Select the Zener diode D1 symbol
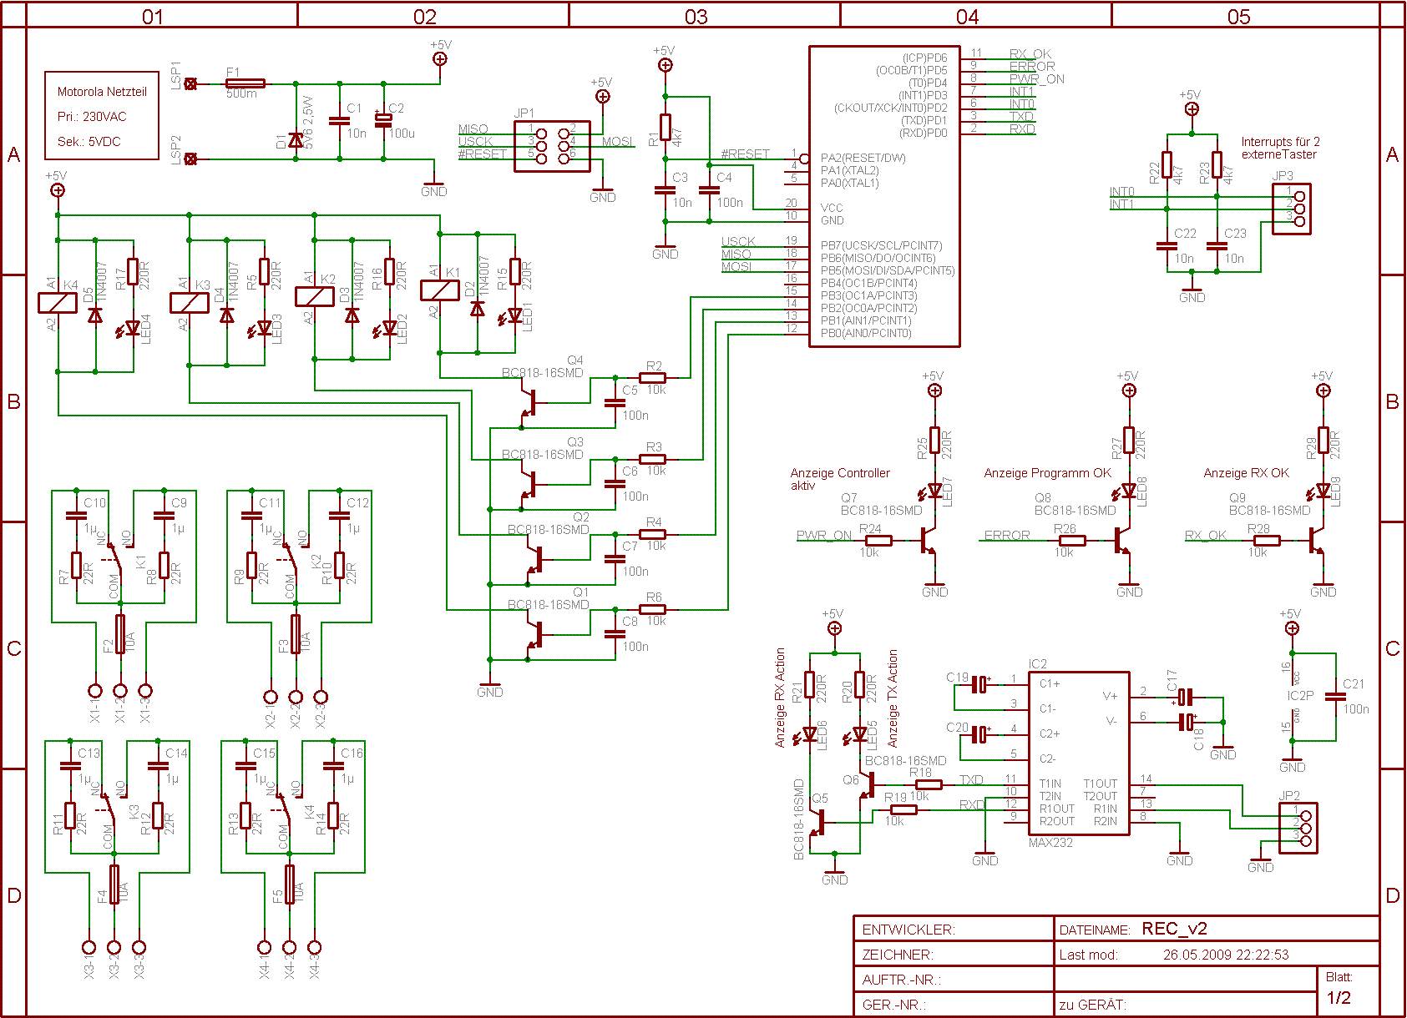 pos(296,139)
